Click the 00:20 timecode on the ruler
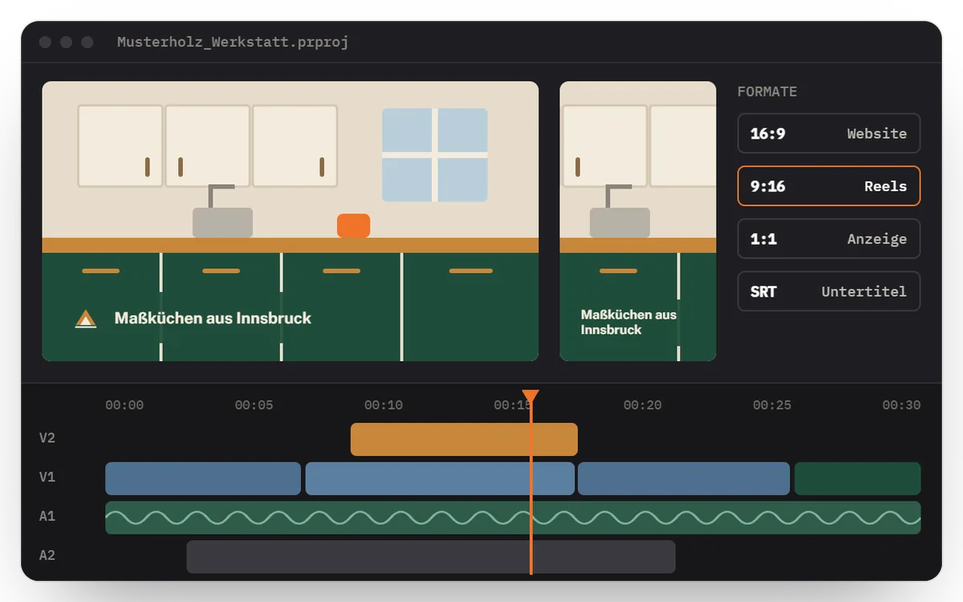 pos(643,405)
